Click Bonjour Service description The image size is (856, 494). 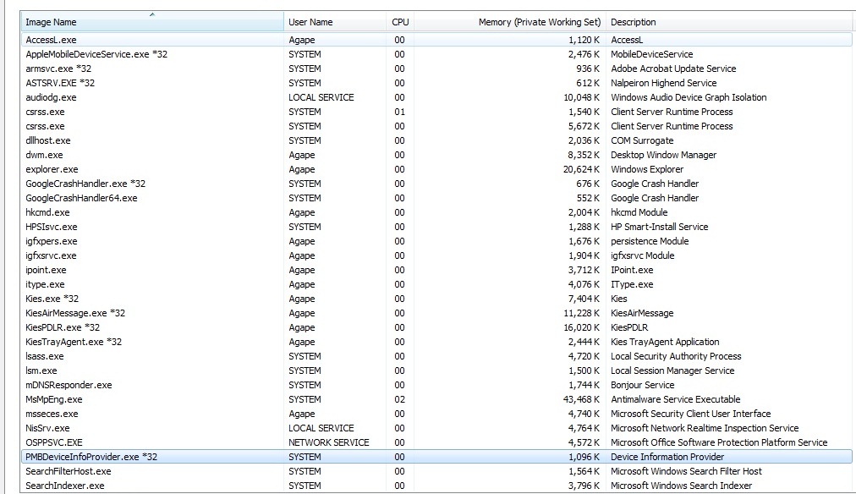643,385
